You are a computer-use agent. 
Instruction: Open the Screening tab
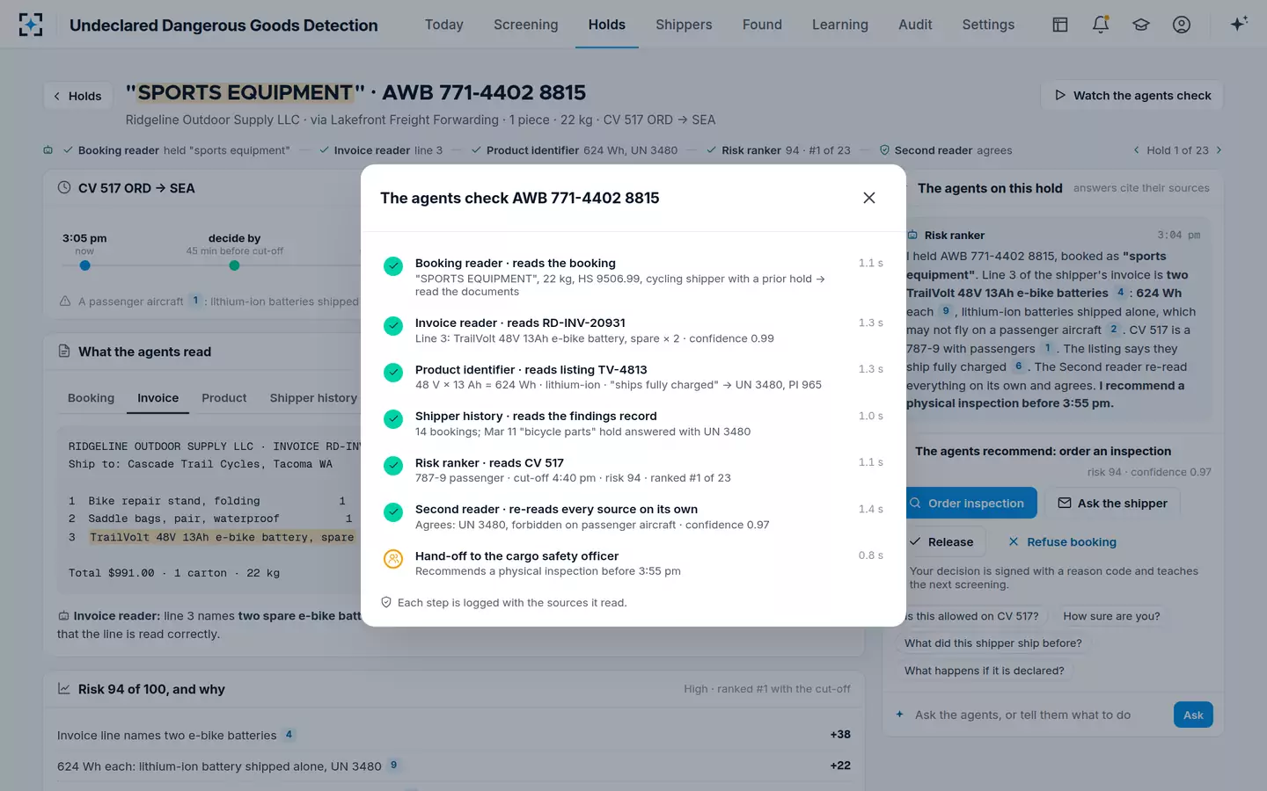(x=525, y=25)
